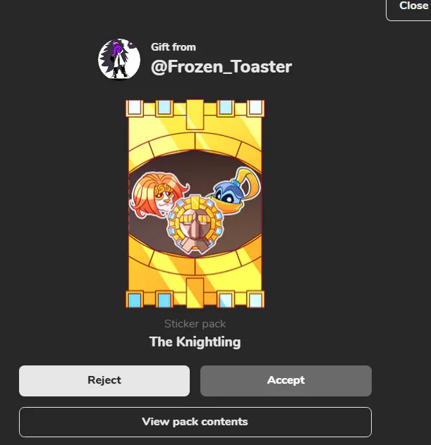The image size is (431, 445).
Task: Click bottom-left blue gem on card
Action: pos(135,300)
